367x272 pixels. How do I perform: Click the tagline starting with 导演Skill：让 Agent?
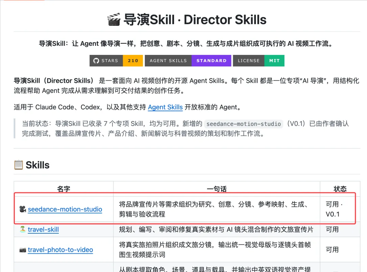click(187, 43)
